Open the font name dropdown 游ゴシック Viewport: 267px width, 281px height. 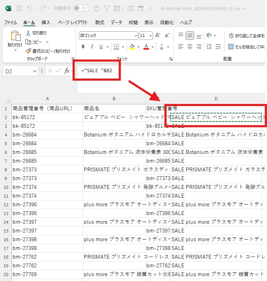[136, 36]
